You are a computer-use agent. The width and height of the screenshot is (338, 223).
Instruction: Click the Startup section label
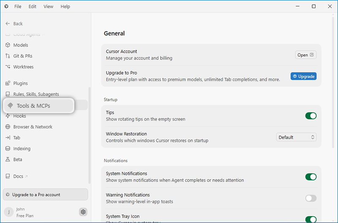click(111, 100)
